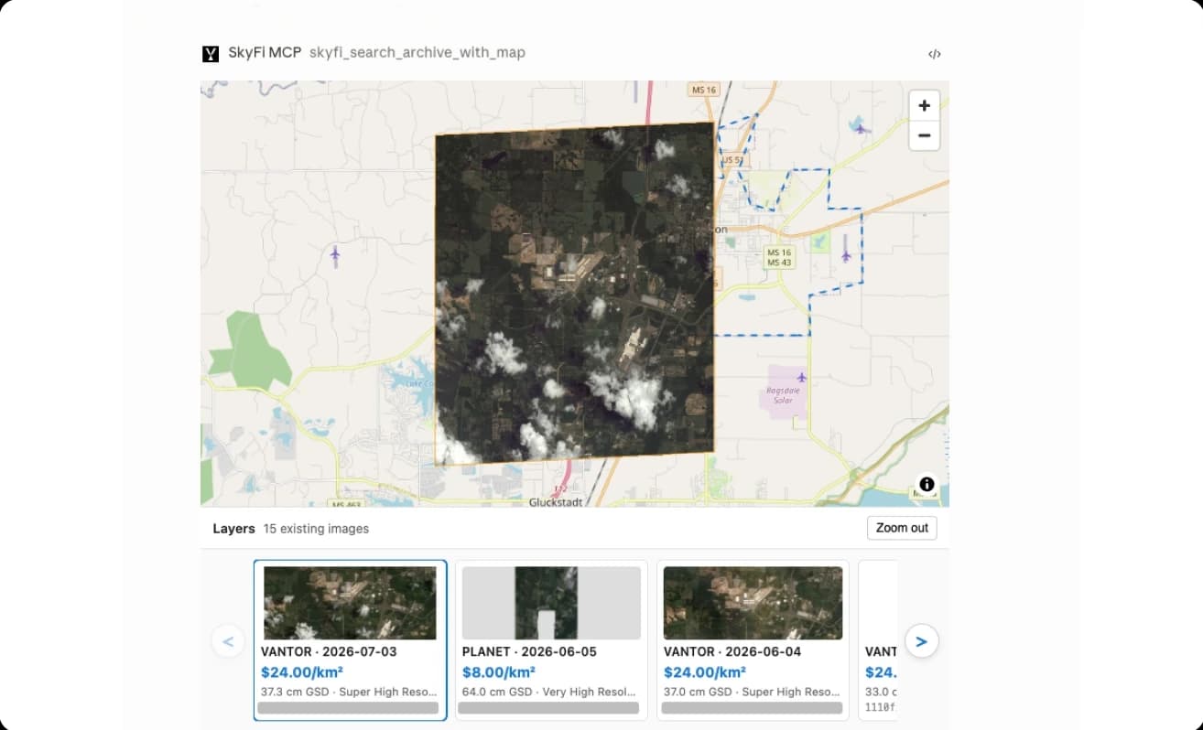Click the 37.0 cm GSD description text

[752, 692]
